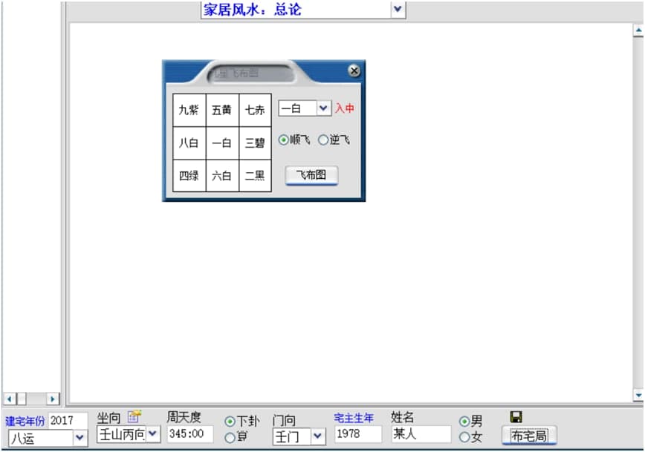Click the 坐向 label
Screen dimensions: 645x452
tap(108, 419)
